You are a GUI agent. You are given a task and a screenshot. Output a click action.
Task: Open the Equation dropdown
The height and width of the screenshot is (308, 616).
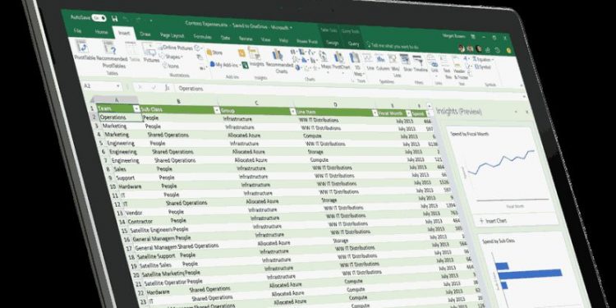tap(483, 59)
